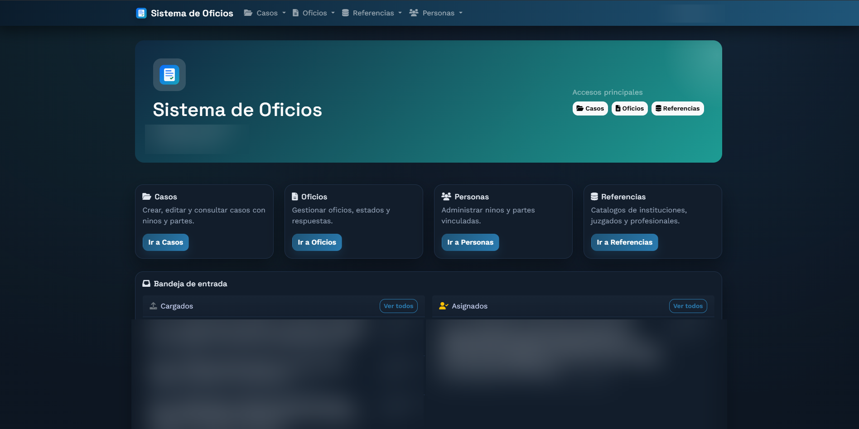Click the document icon beside Oficios in navbar
The width and height of the screenshot is (859, 429).
click(x=295, y=13)
